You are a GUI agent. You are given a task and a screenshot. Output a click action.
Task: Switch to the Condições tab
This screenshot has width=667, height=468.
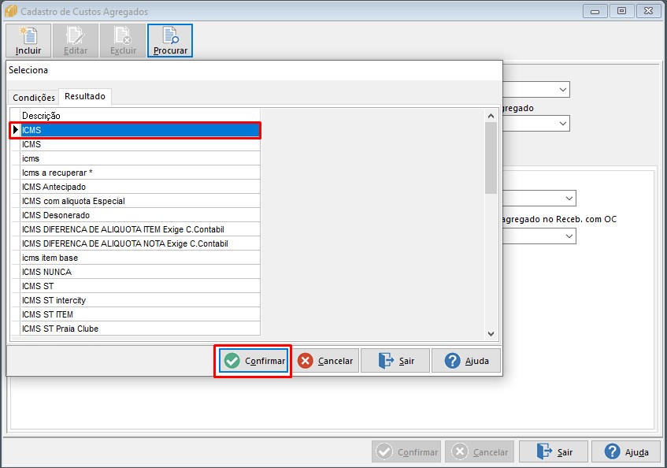(33, 96)
